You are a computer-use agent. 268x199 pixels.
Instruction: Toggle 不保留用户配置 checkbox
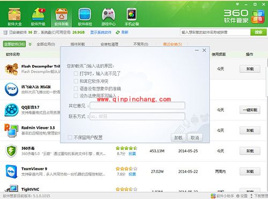pos(70,137)
